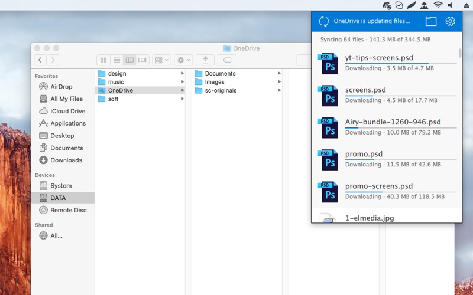Open iCloud Drive in sidebar
Viewport: 473px width, 295px height.
tap(62, 111)
